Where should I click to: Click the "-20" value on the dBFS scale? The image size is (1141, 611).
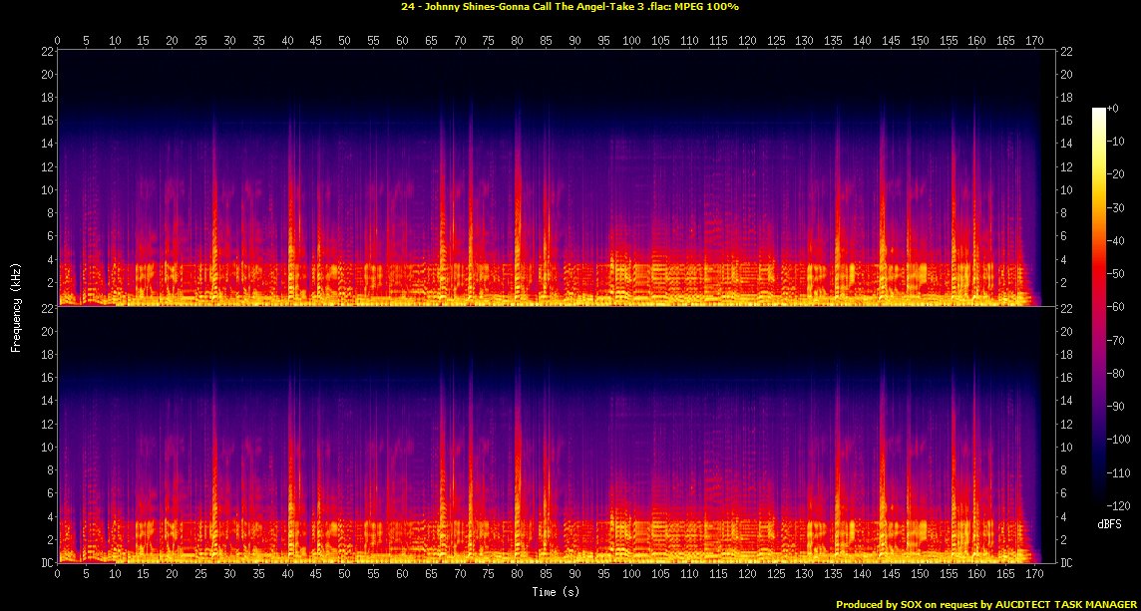(1115, 174)
